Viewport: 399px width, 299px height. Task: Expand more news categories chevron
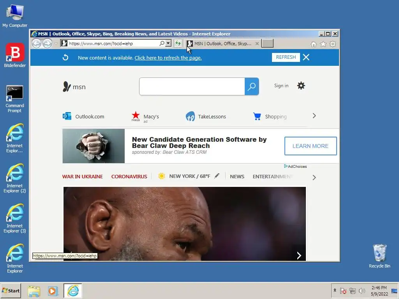(x=314, y=178)
